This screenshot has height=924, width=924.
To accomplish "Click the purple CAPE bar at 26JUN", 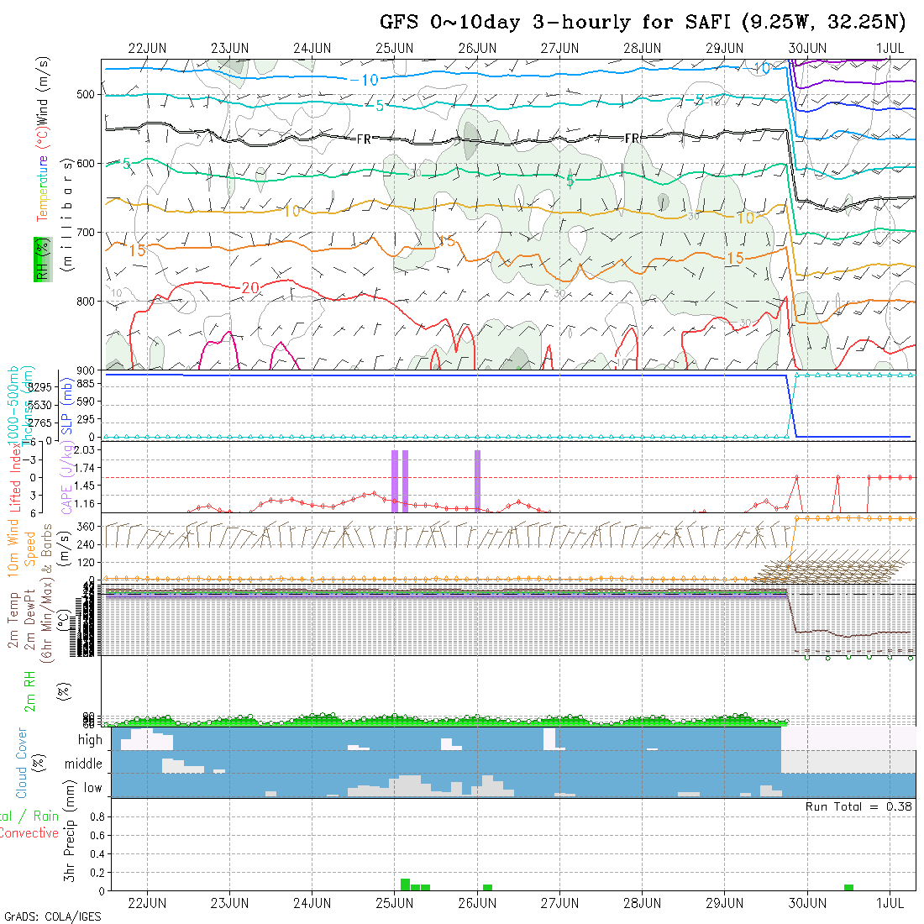I will click(x=477, y=480).
